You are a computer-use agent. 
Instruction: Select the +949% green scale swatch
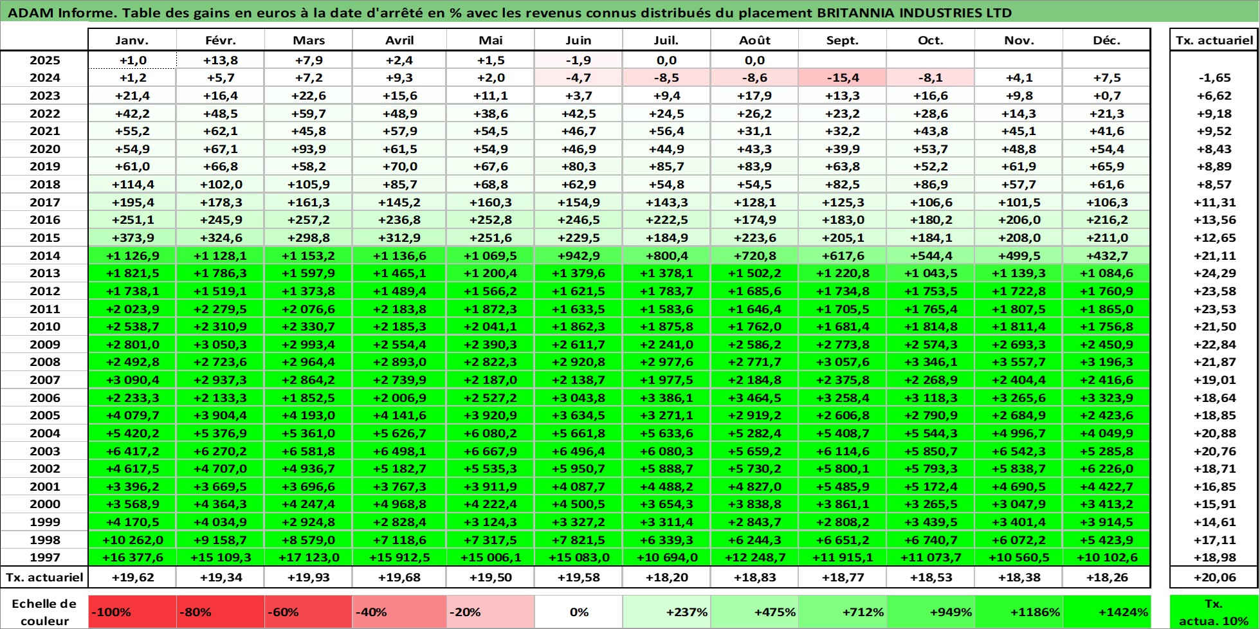click(931, 612)
